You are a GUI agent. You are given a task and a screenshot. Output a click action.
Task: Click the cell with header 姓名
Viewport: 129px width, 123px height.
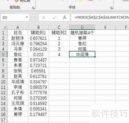[18, 33]
